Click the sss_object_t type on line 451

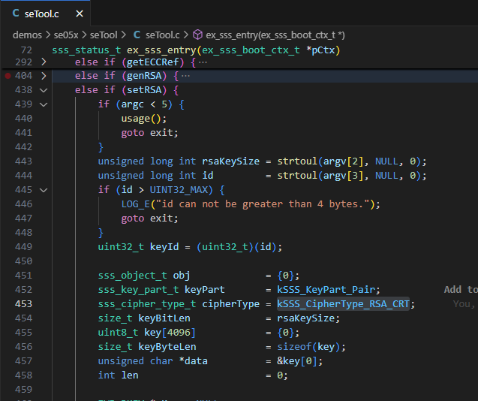pos(133,276)
